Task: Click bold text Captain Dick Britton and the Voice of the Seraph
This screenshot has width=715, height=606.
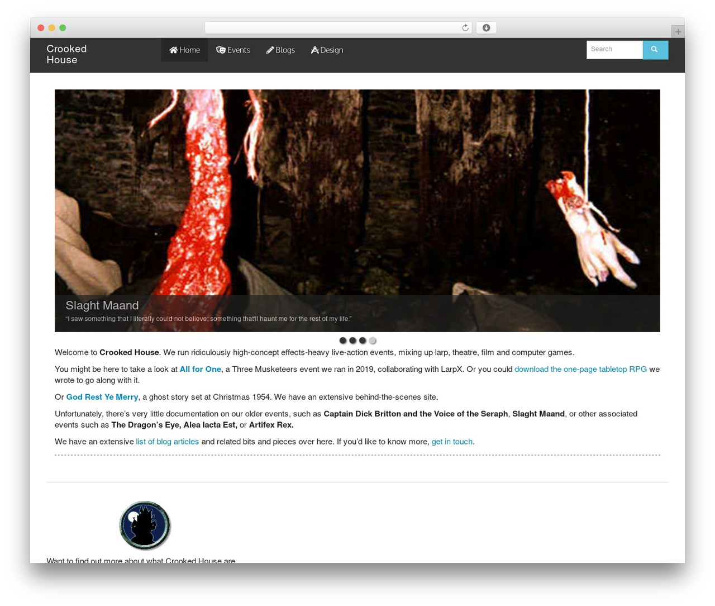Action: (416, 414)
